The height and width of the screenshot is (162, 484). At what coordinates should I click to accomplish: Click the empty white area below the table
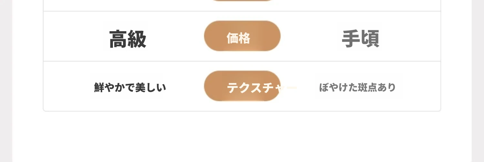click(x=242, y=137)
